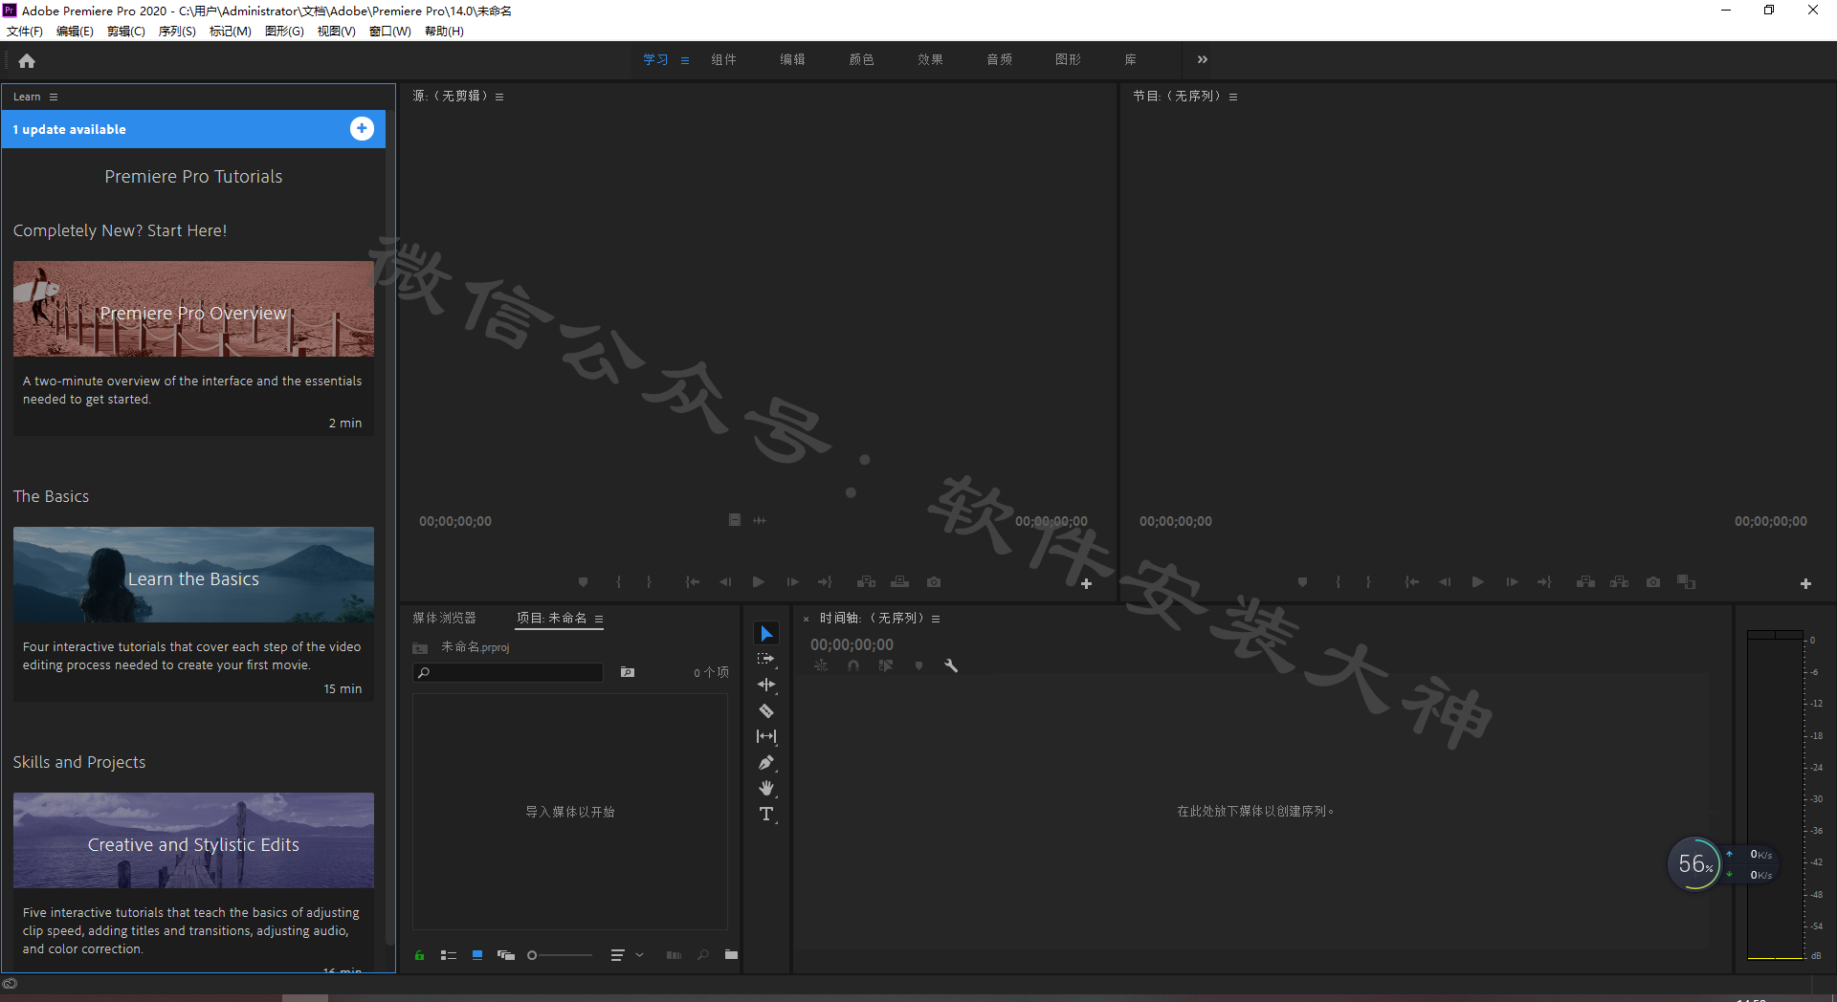Screen dimensions: 1837x1002
Task: Switch project panel to icon view
Action: [x=477, y=955]
